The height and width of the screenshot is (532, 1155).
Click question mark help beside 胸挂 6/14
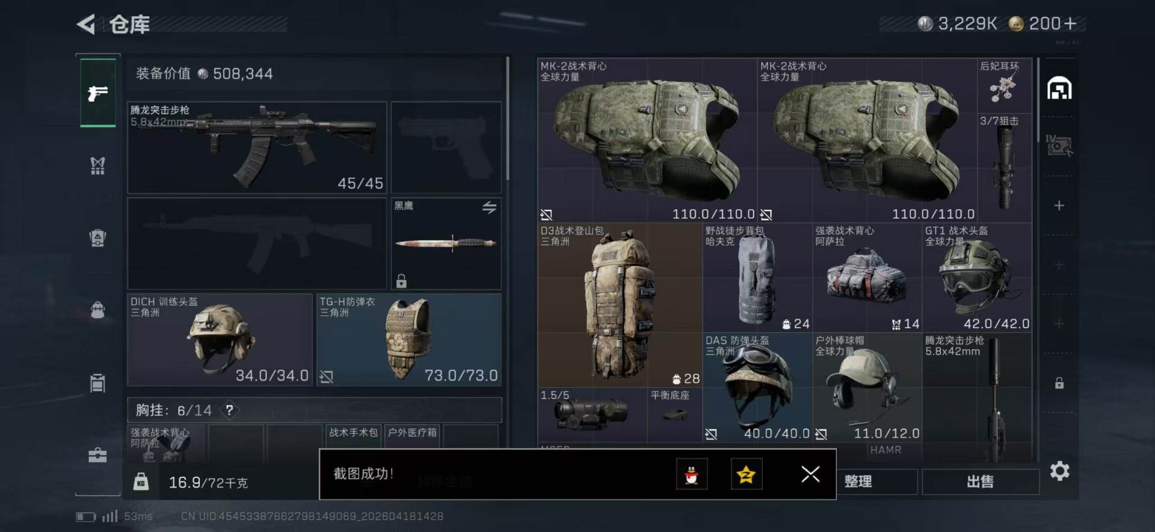[x=229, y=410]
